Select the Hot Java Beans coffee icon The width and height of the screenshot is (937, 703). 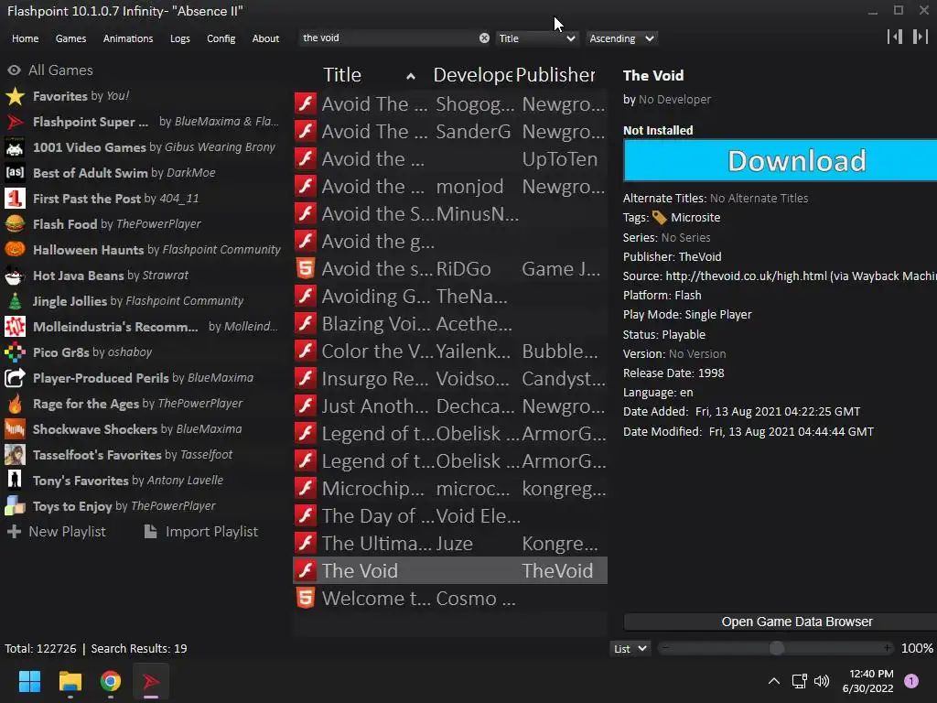(15, 276)
